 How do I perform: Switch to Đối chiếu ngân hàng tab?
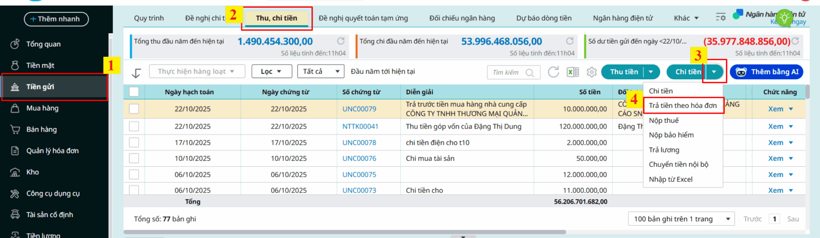coord(462,18)
